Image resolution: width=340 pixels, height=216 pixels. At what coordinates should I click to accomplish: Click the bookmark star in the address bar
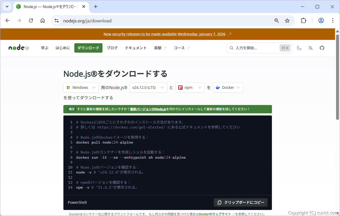coord(287,20)
